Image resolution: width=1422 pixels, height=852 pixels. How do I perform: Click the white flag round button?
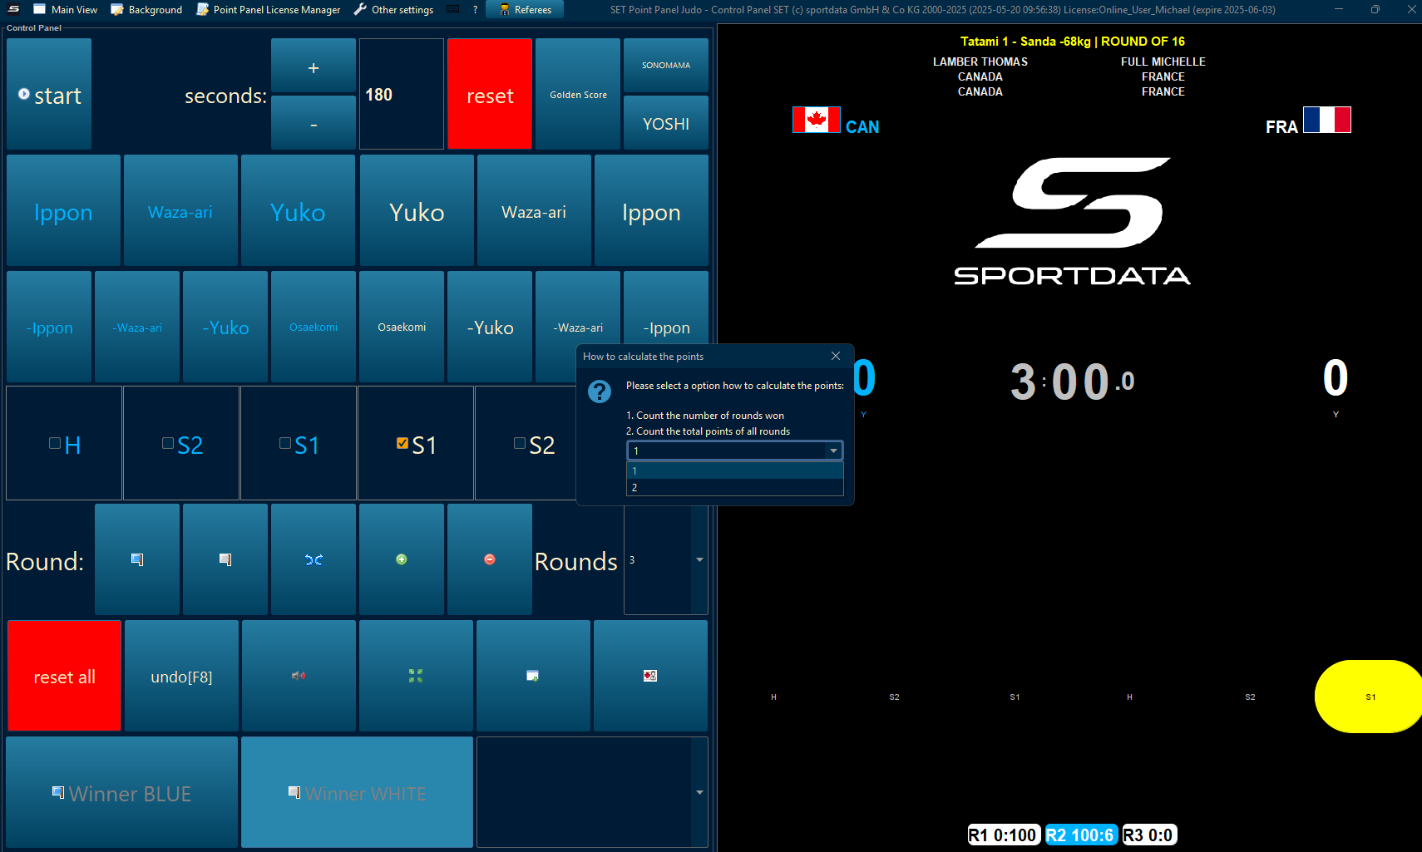(225, 559)
